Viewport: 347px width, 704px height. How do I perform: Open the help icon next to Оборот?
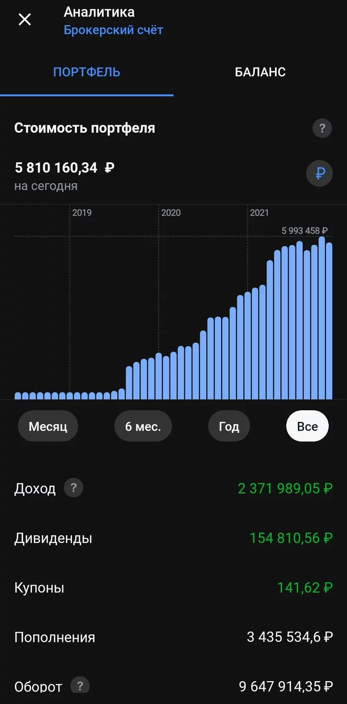[80, 686]
